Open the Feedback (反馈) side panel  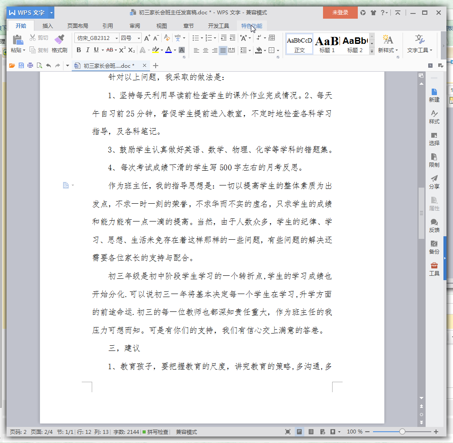[434, 226]
